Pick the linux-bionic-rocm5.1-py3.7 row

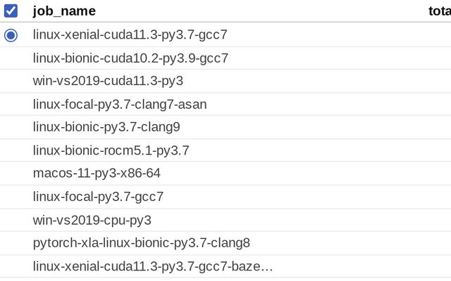(111, 150)
